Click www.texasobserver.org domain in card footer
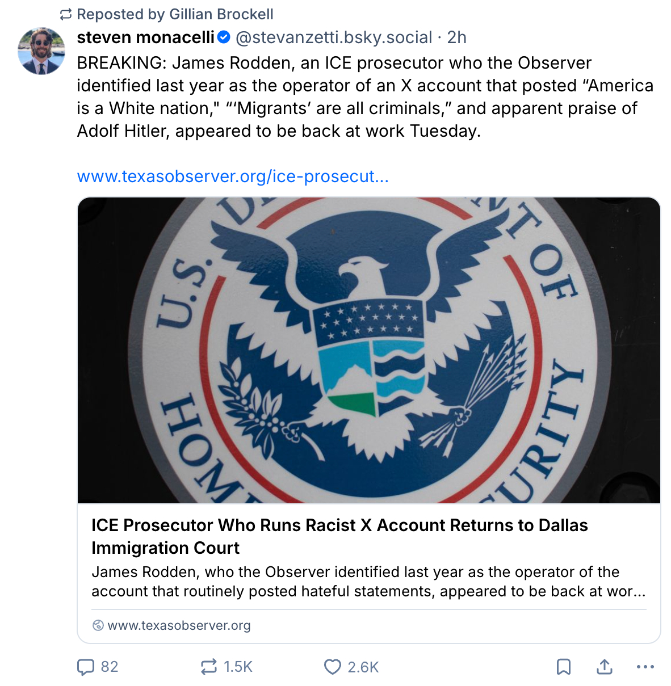Viewport: 671px width, 686px height. click(x=179, y=625)
